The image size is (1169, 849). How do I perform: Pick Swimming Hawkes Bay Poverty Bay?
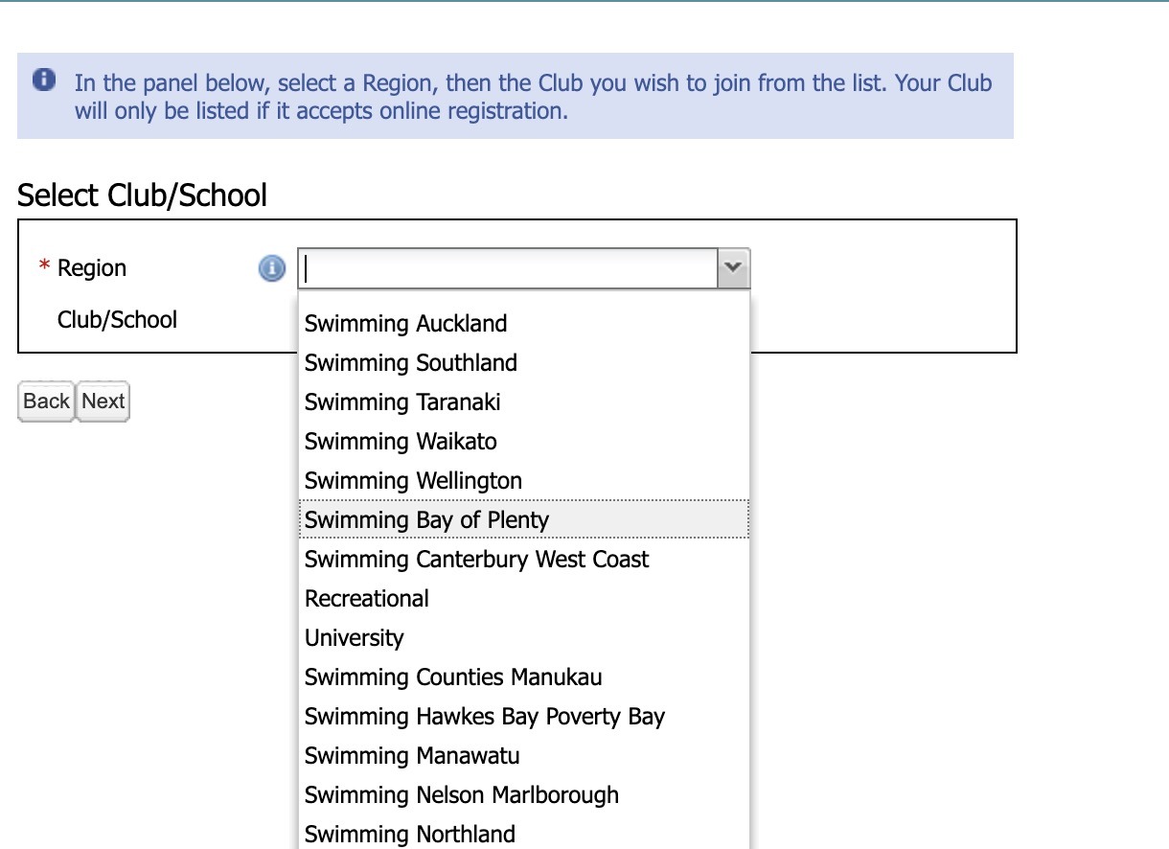(x=484, y=716)
